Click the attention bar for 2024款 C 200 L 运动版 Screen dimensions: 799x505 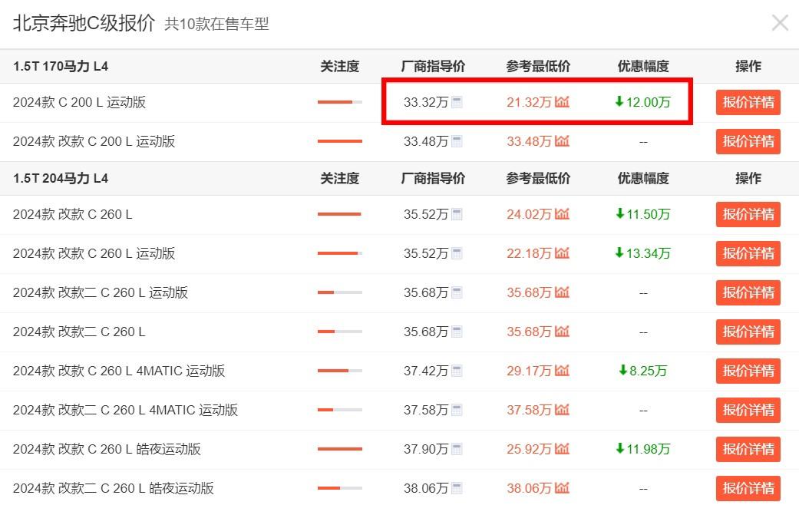point(339,102)
